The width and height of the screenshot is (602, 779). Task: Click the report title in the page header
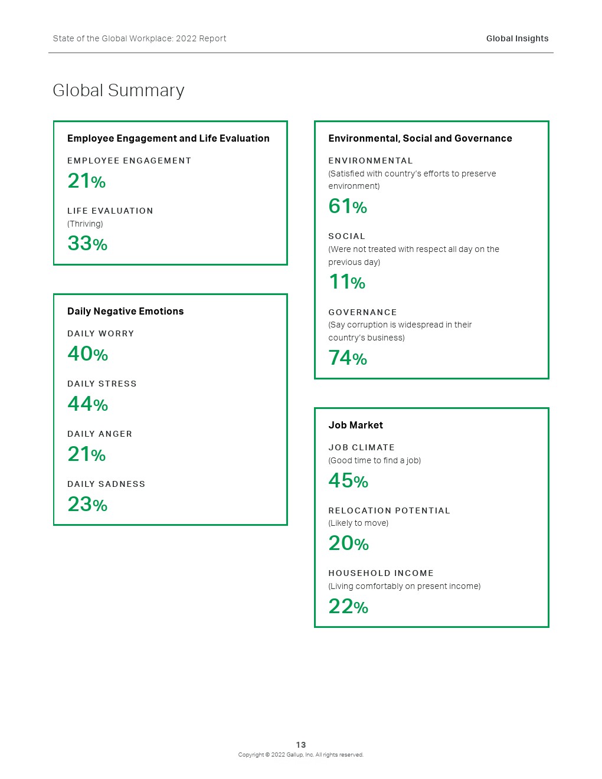click(139, 38)
